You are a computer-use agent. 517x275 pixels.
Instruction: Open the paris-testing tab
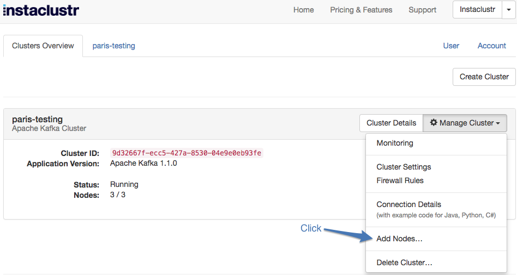coord(113,46)
